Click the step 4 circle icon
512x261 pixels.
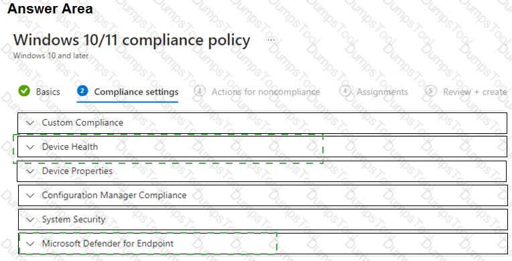(x=345, y=91)
